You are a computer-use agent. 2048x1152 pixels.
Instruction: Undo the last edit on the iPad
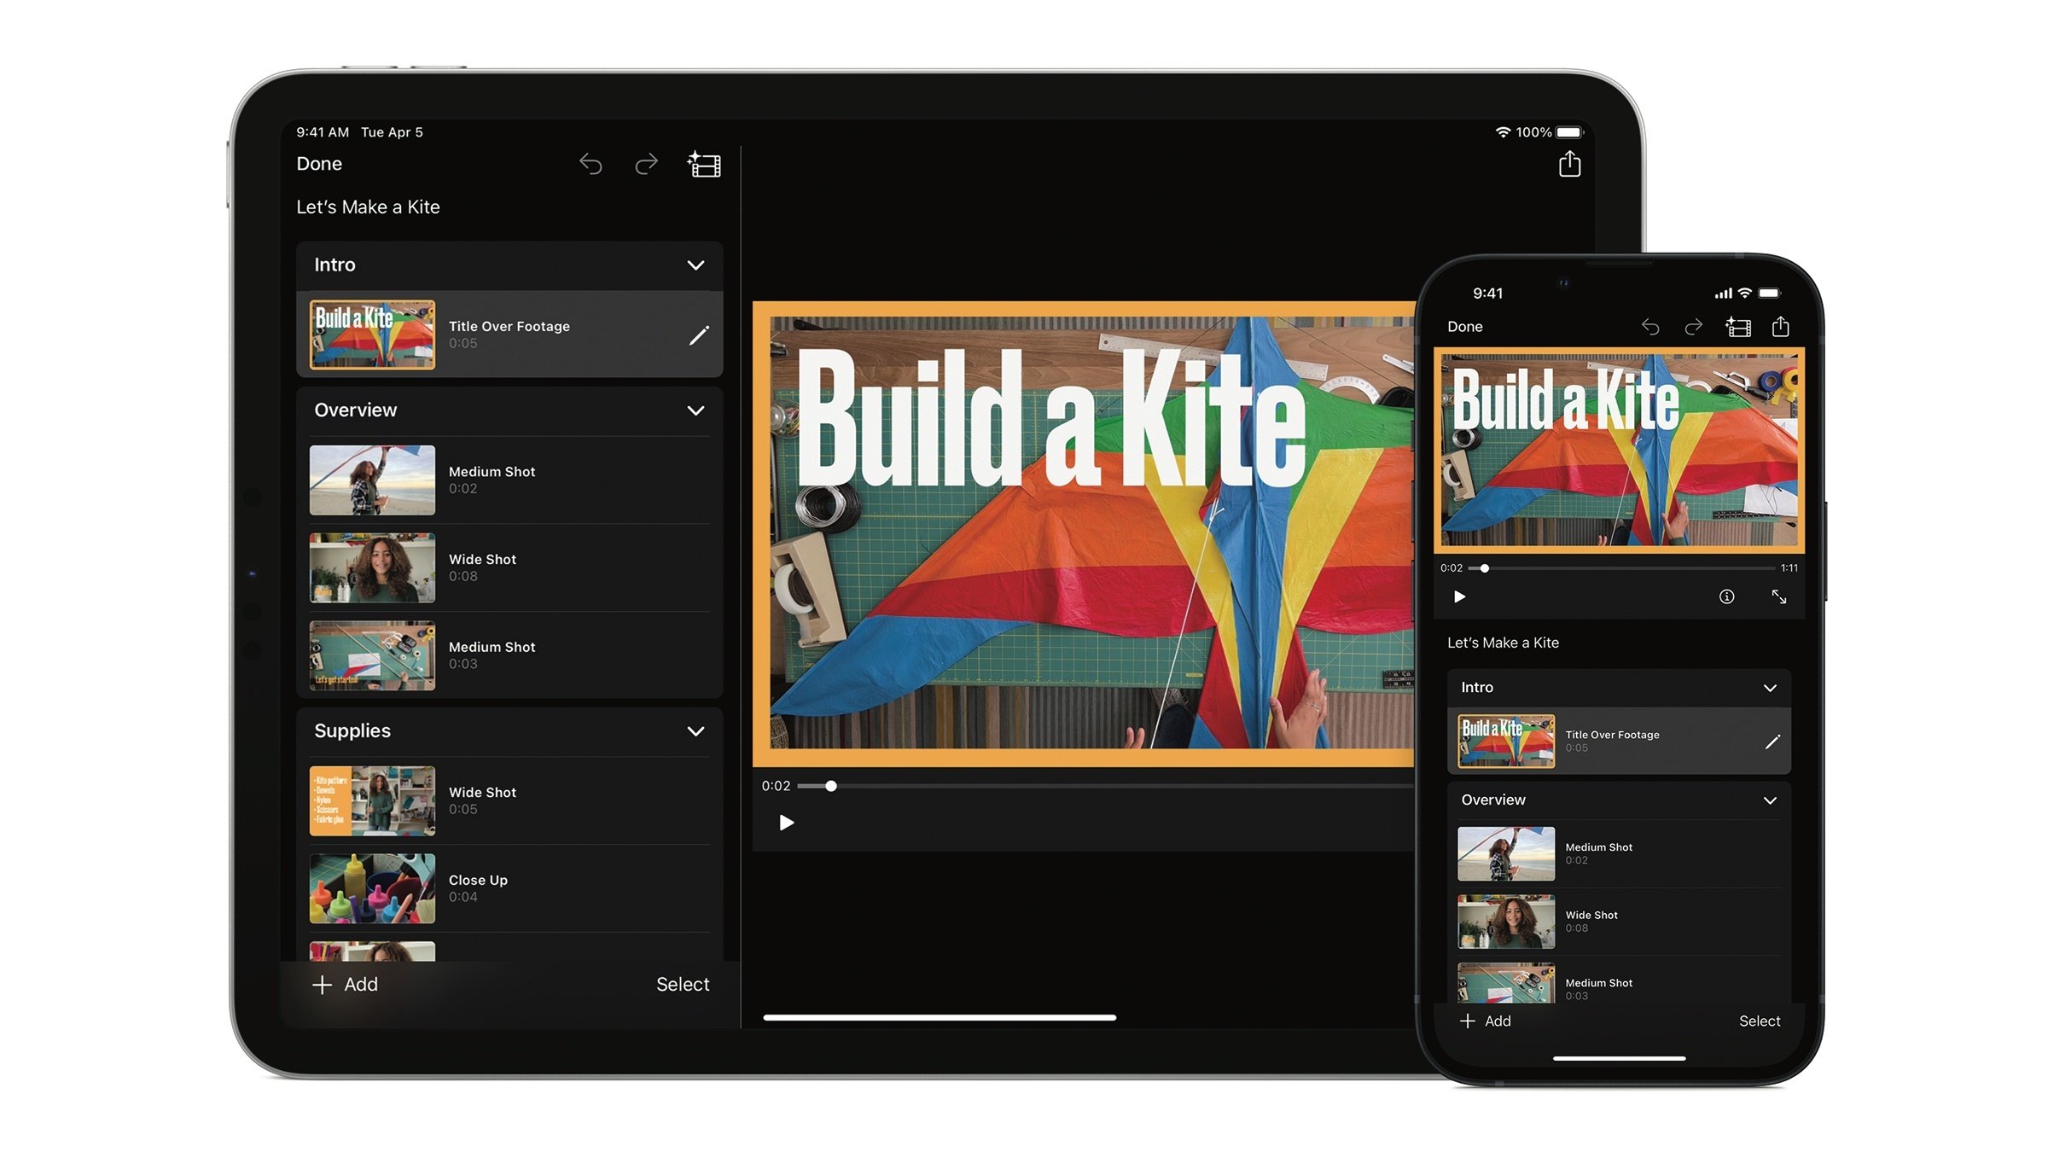590,164
